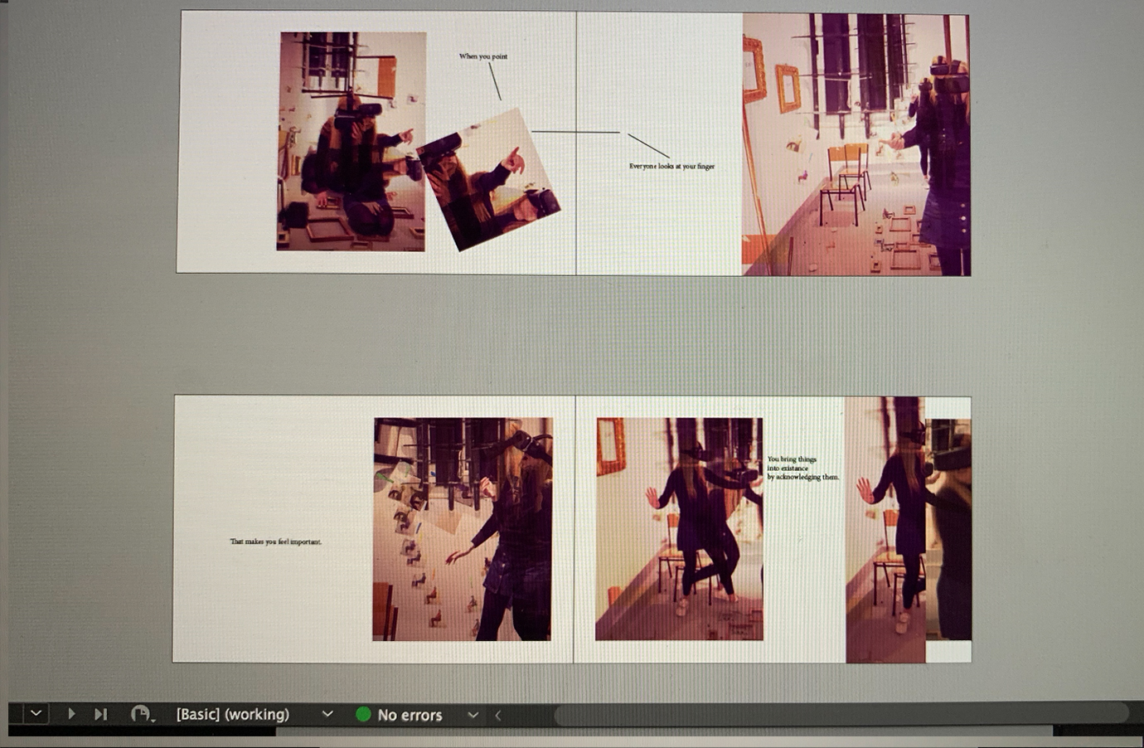The height and width of the screenshot is (748, 1144).
Task: Select the 'You bring things into existance' text frame
Action: click(x=802, y=468)
